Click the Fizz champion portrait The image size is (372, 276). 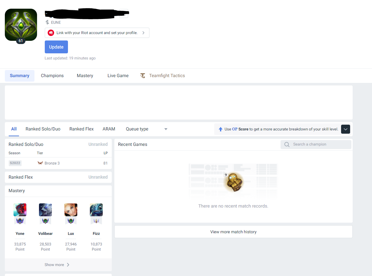tap(96, 210)
